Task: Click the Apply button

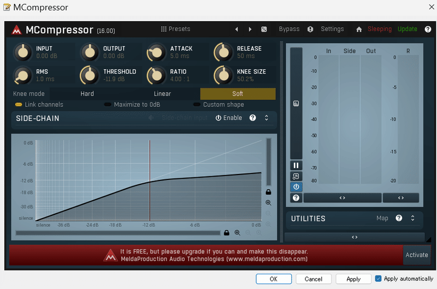Action: 353,279
